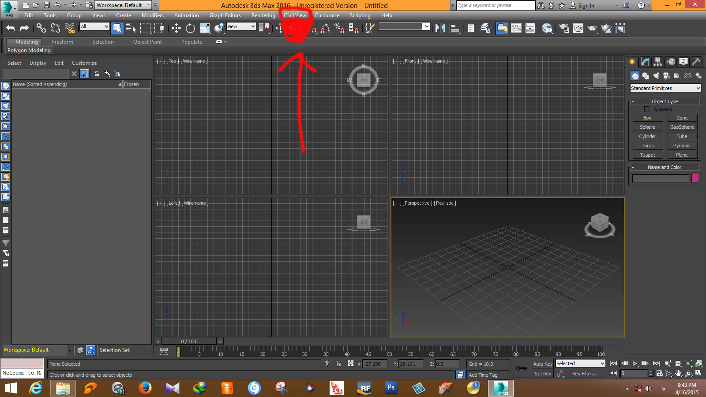Open Manage Layers icon
Viewport: 706px width, 397px height.
[485, 29]
